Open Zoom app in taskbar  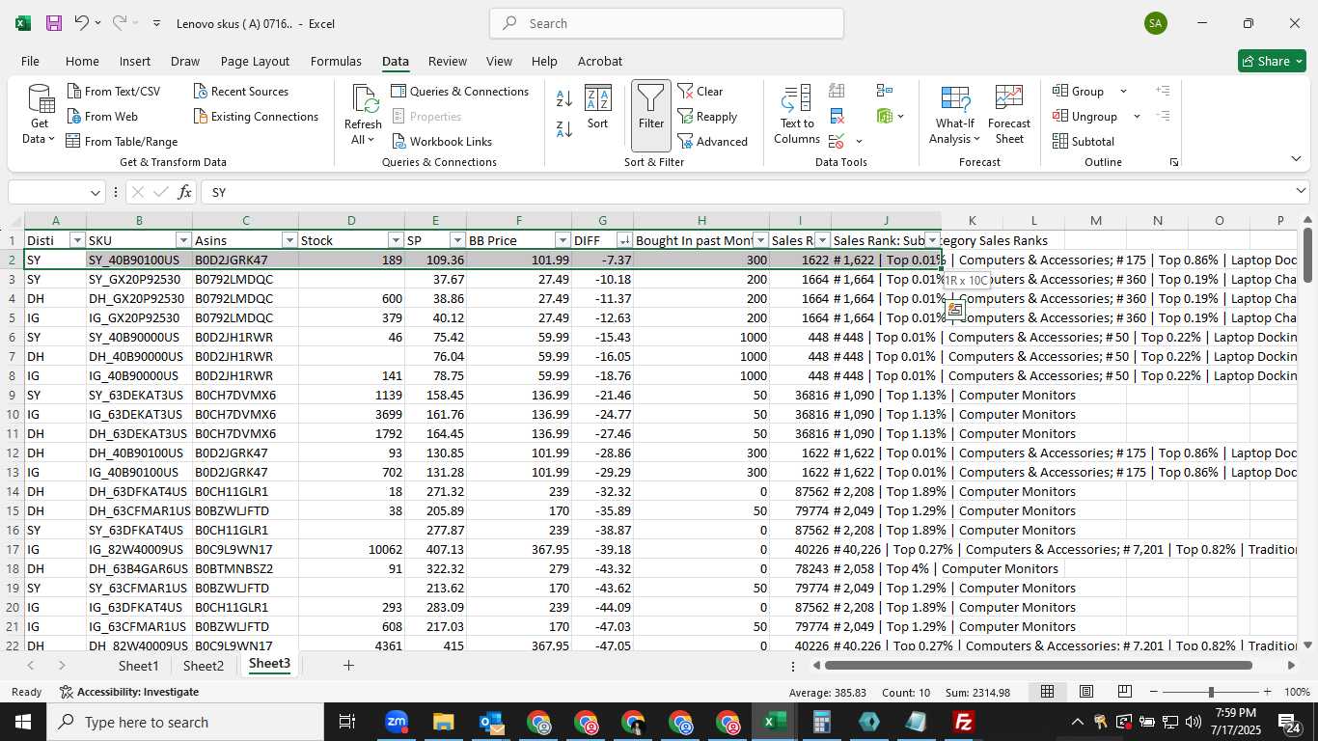(x=396, y=722)
